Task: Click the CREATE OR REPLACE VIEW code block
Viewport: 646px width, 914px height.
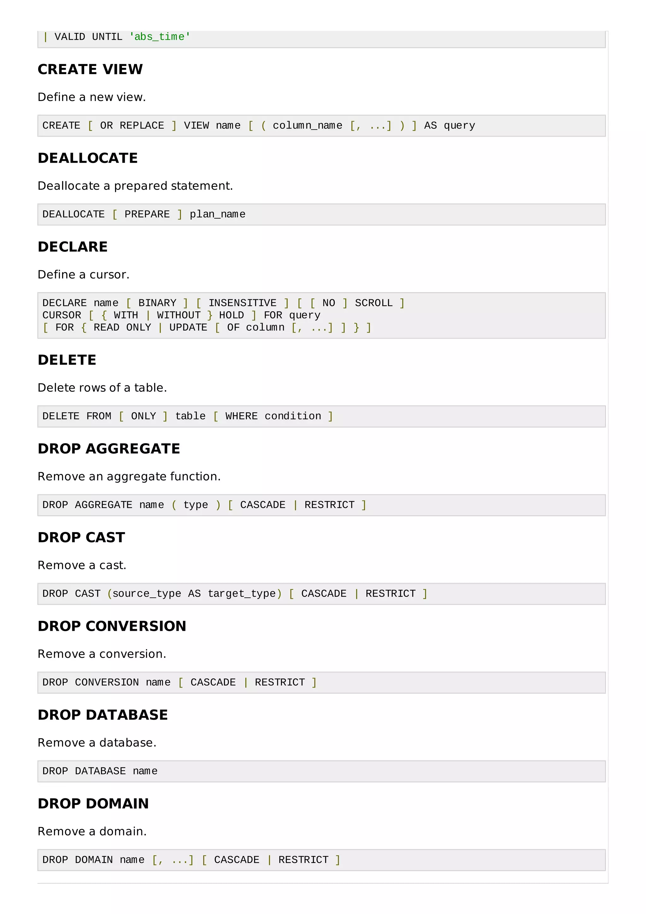Action: [322, 126]
